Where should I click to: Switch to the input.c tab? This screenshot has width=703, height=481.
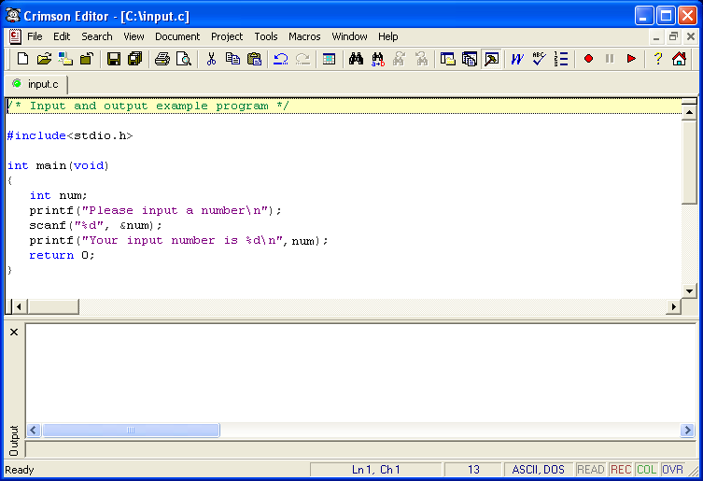pyautogui.click(x=36, y=84)
